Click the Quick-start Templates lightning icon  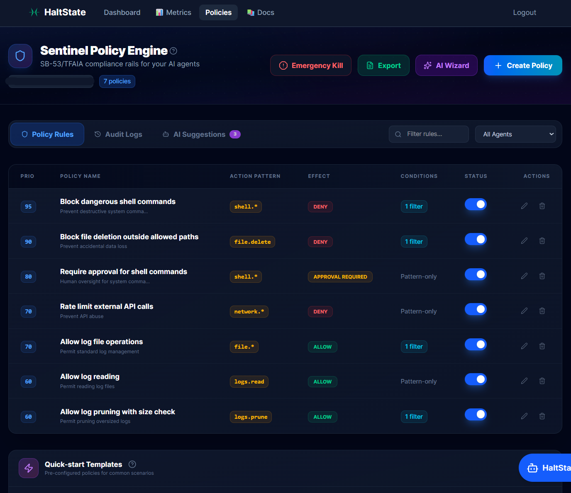pos(28,468)
